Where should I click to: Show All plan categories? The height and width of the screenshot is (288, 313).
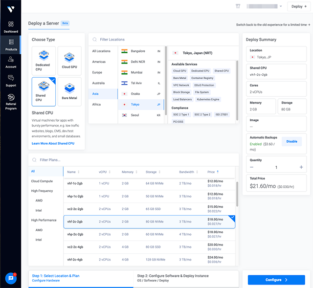[45, 171]
